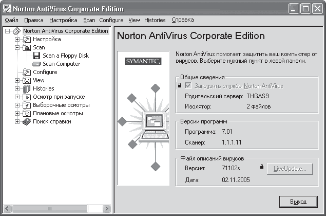This screenshot has width=326, height=216.
Task: Click the root Norton AntiVirus tree icon
Action: [x=17, y=31]
